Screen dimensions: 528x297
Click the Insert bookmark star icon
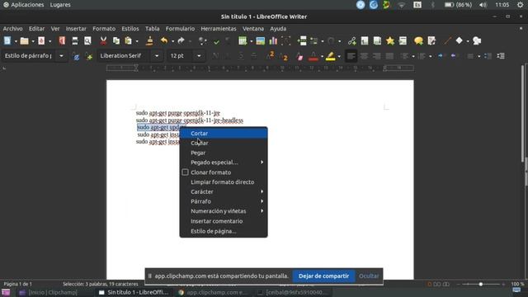390,40
